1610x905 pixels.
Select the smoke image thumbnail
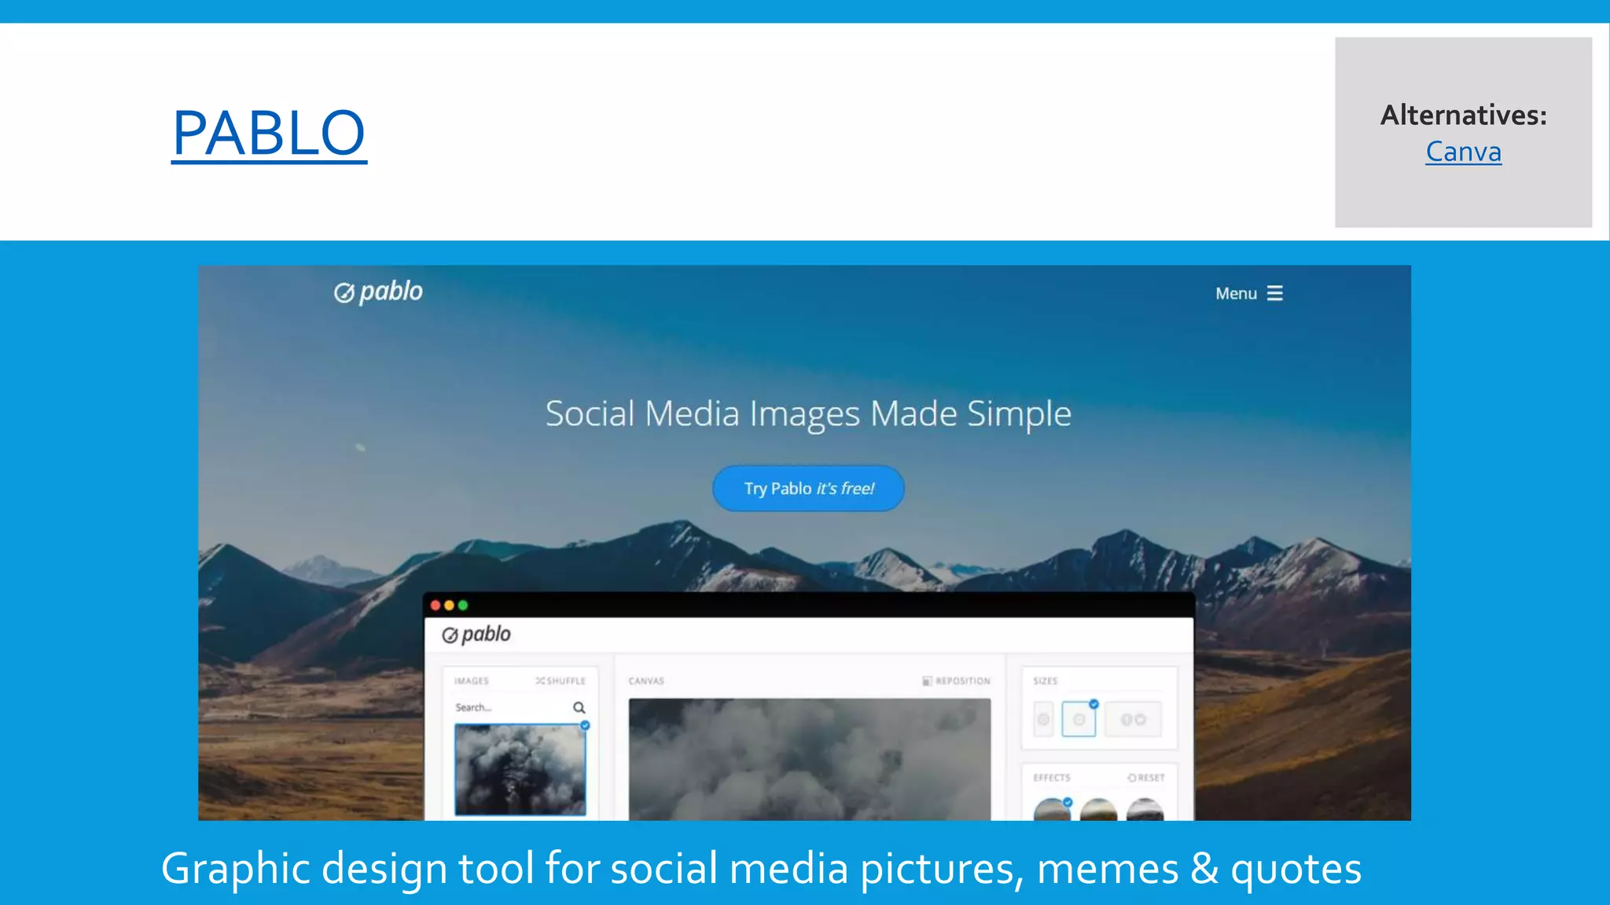(520, 770)
